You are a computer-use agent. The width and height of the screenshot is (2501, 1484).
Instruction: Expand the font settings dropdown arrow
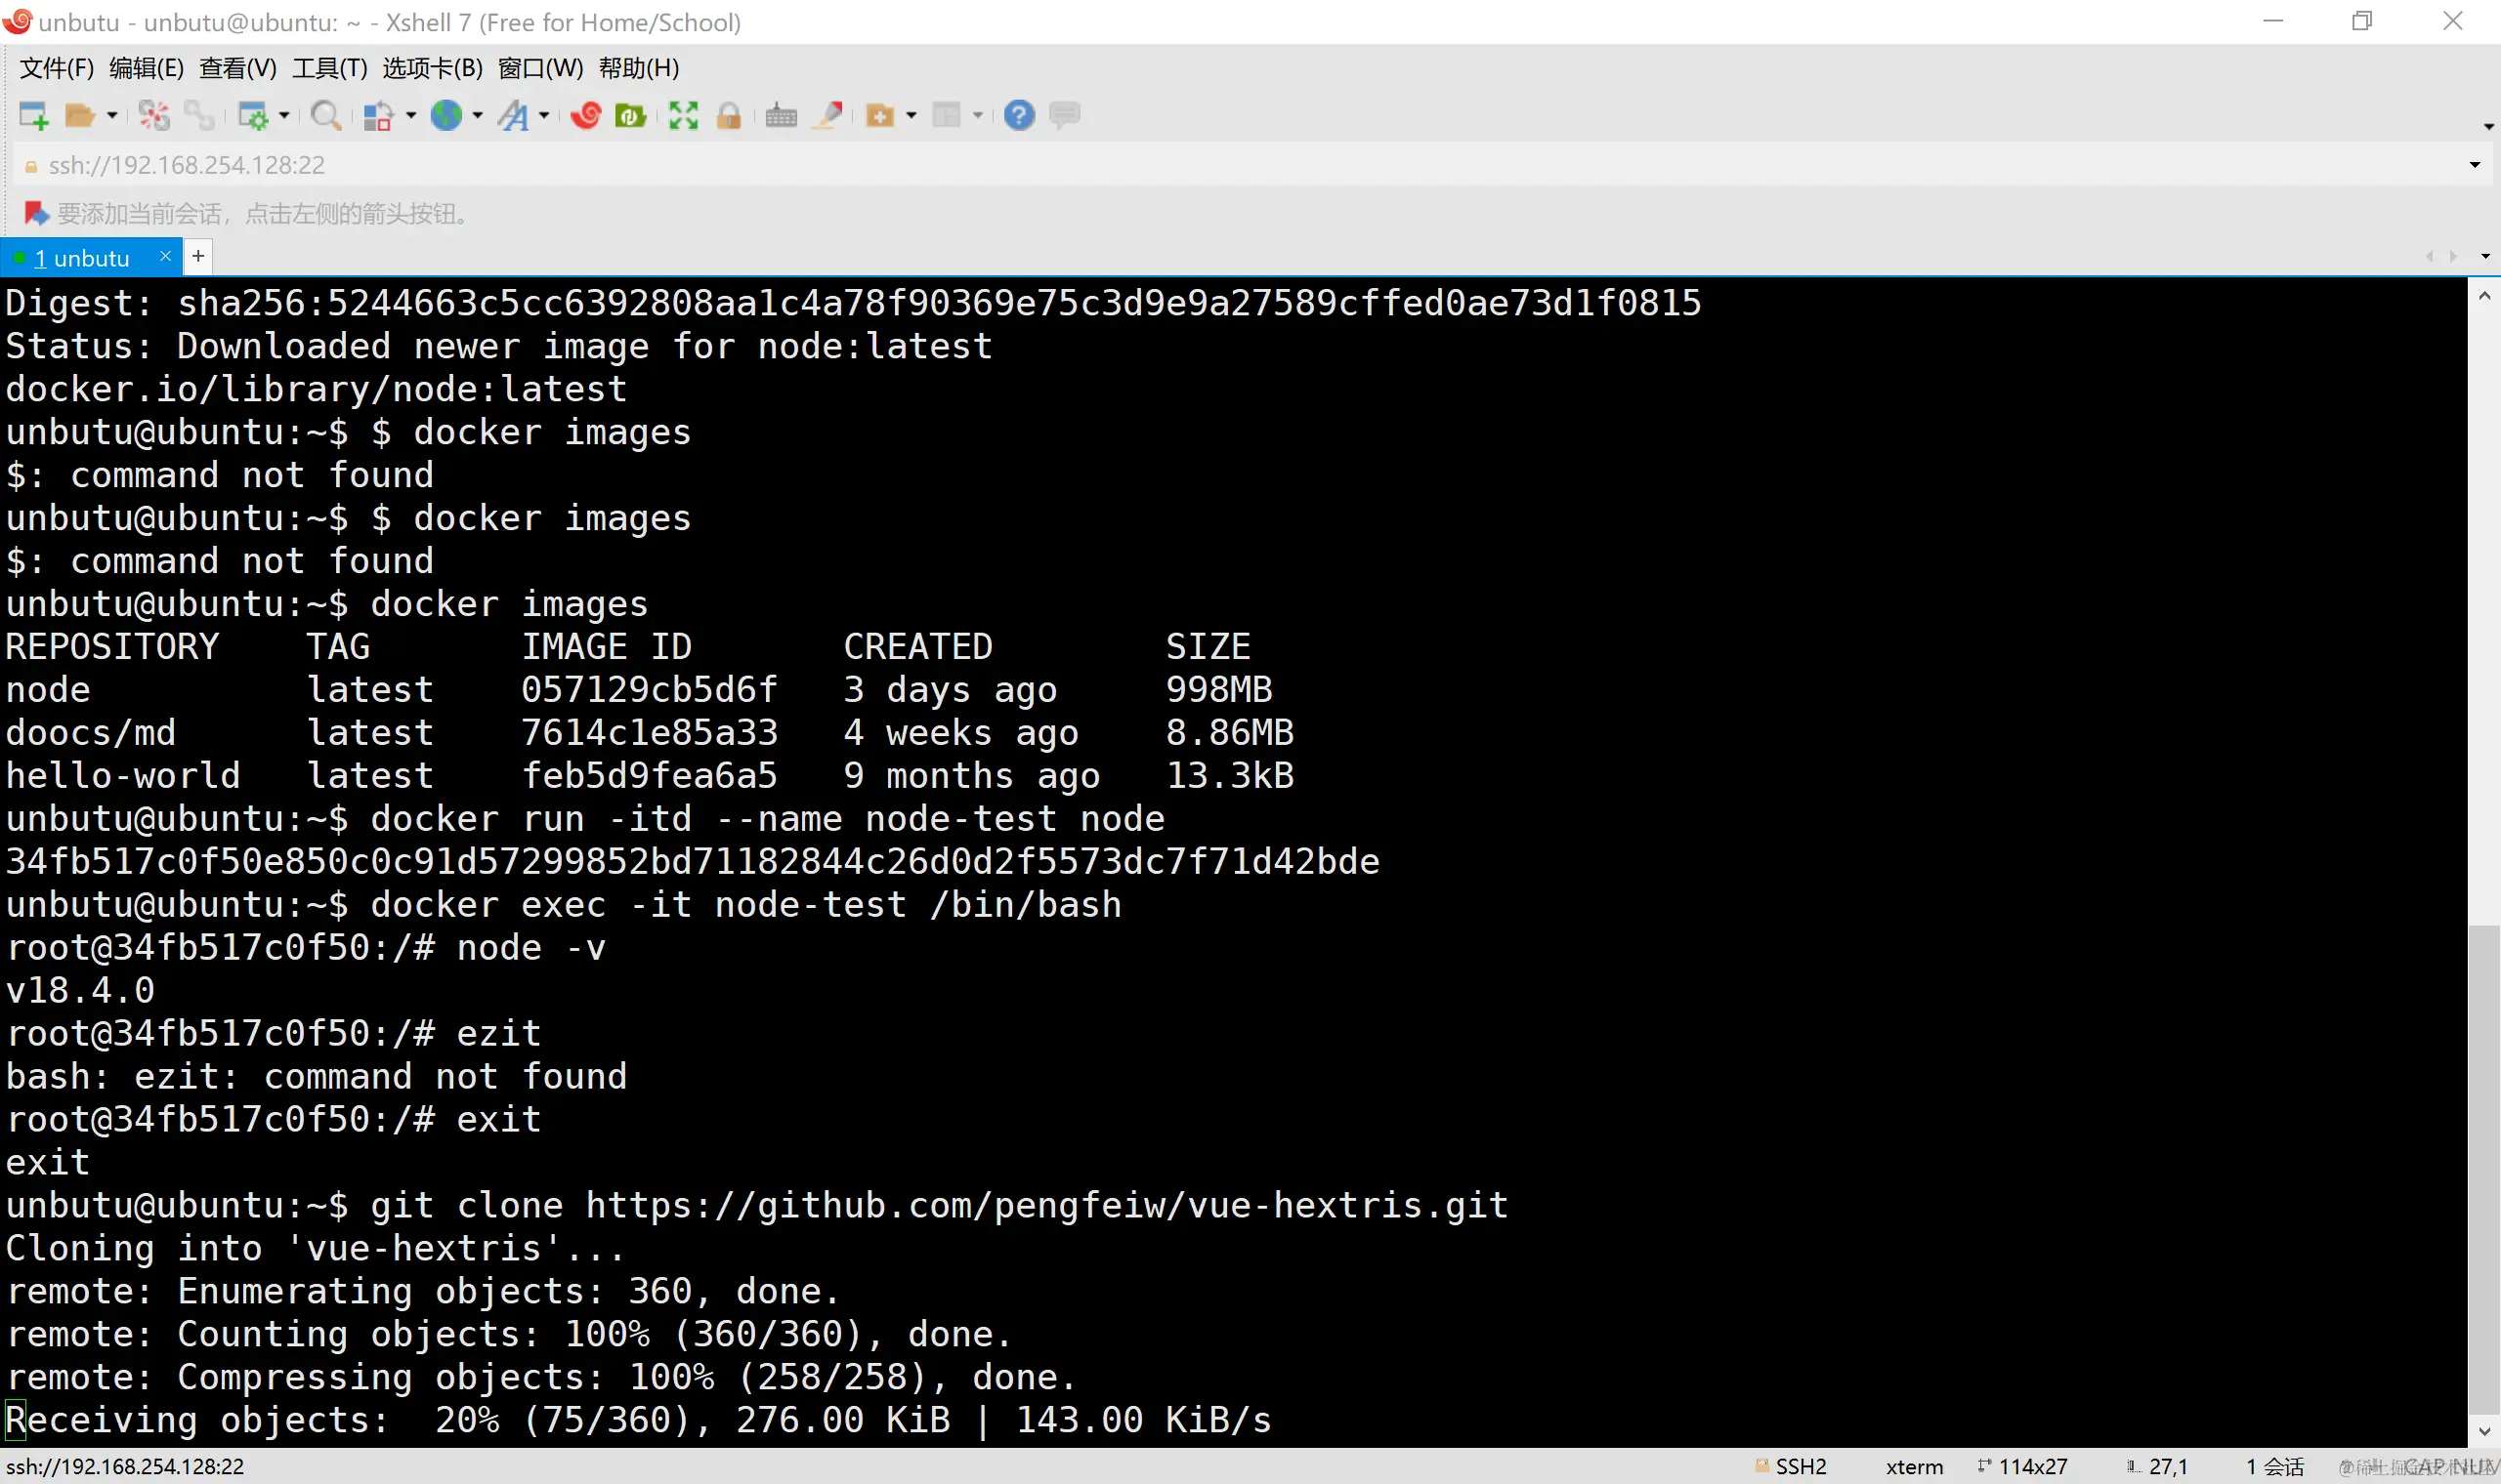[544, 116]
